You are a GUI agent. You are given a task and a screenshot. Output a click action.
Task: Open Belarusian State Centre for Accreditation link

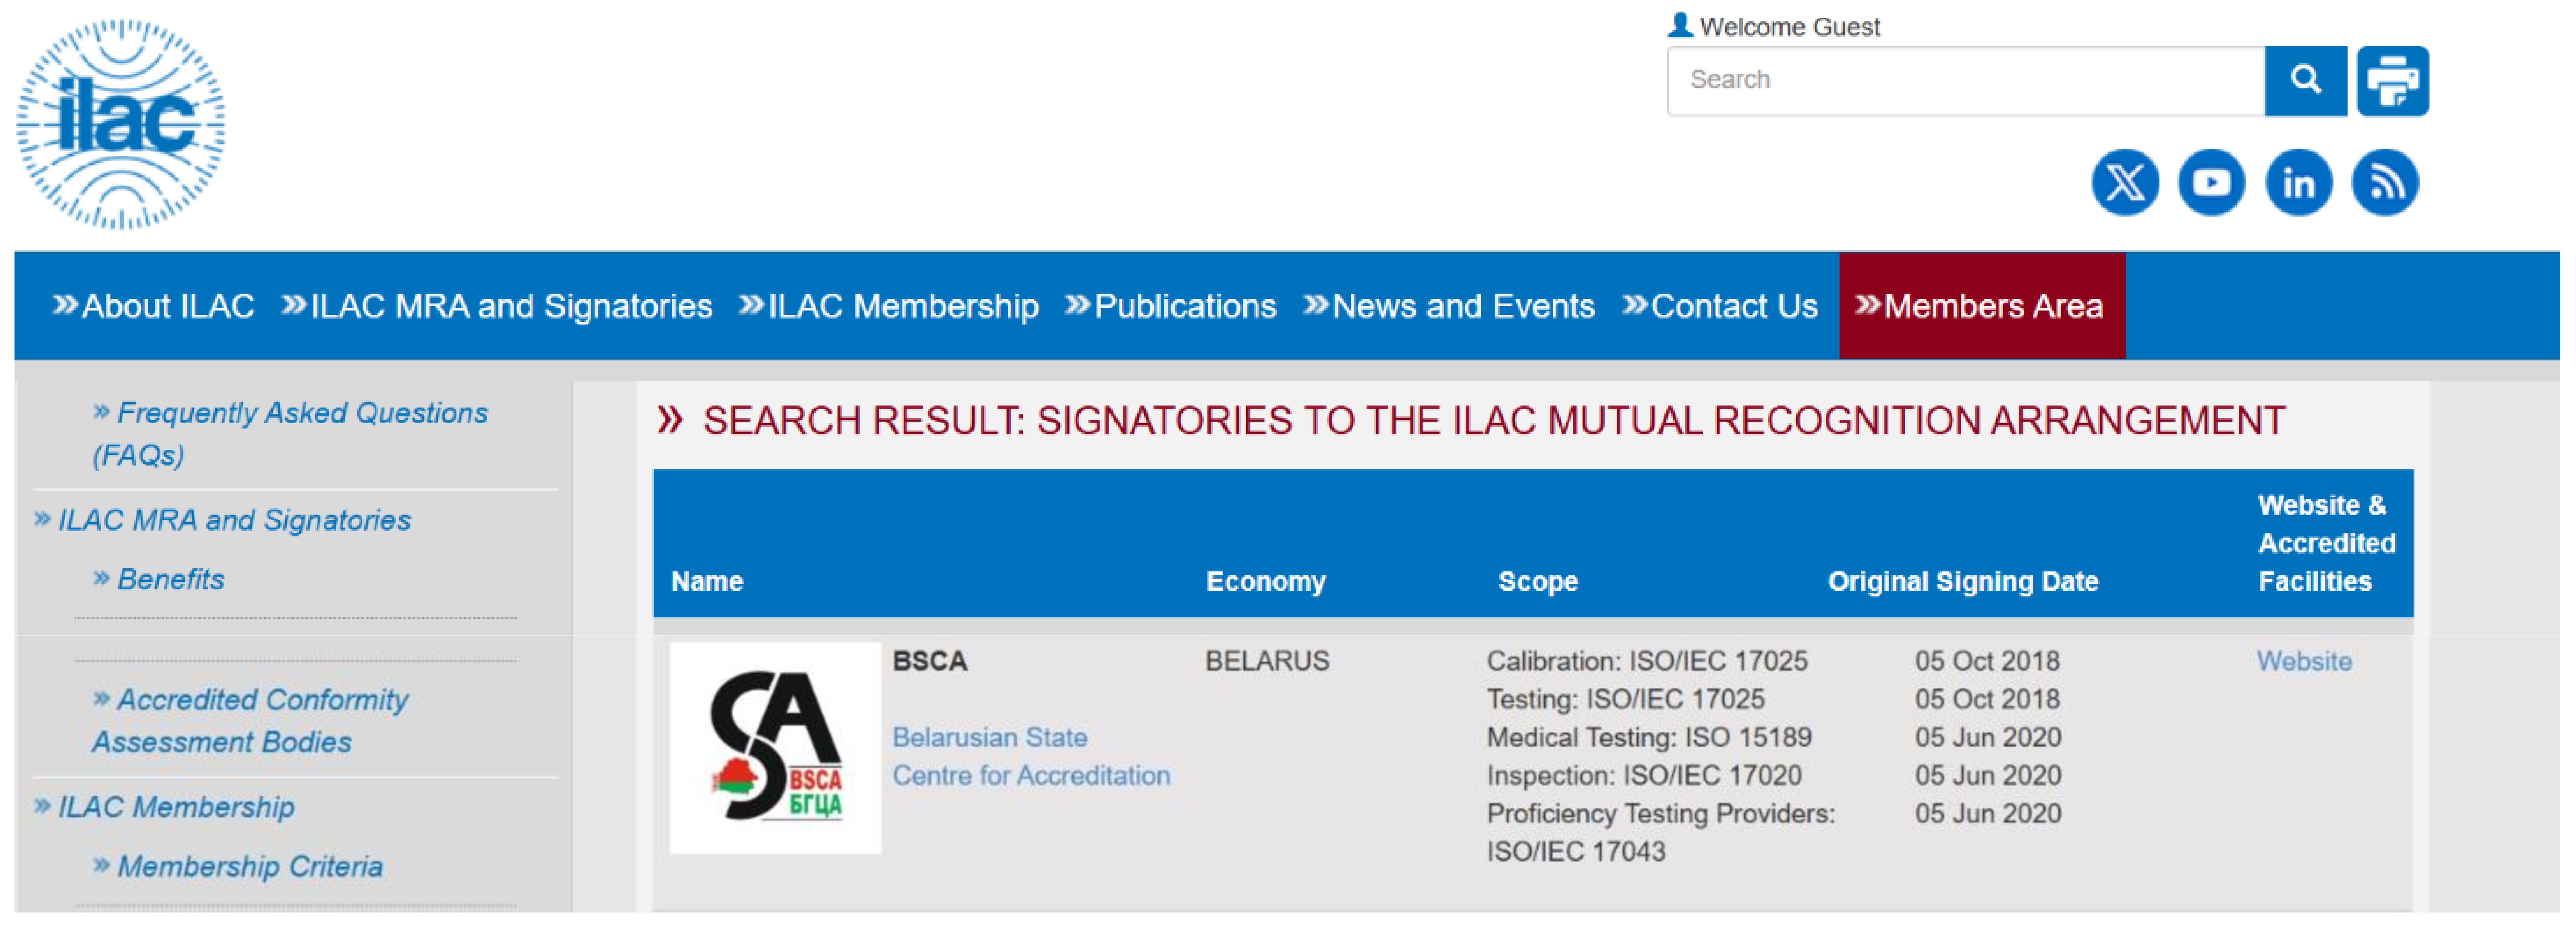pos(1031,756)
